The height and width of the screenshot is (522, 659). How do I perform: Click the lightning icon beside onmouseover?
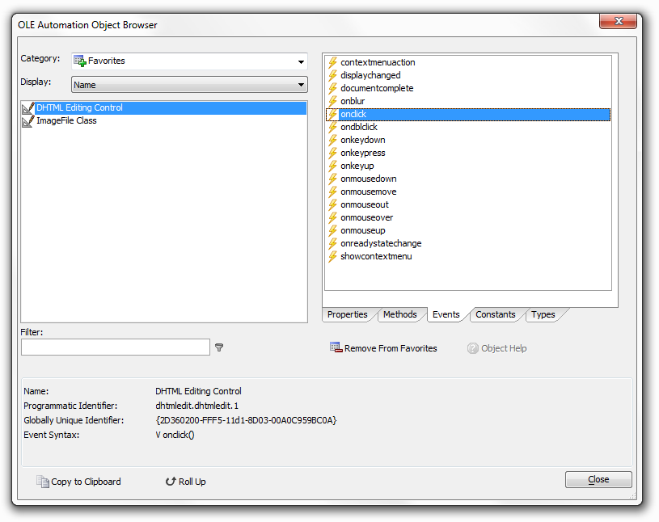click(x=332, y=218)
